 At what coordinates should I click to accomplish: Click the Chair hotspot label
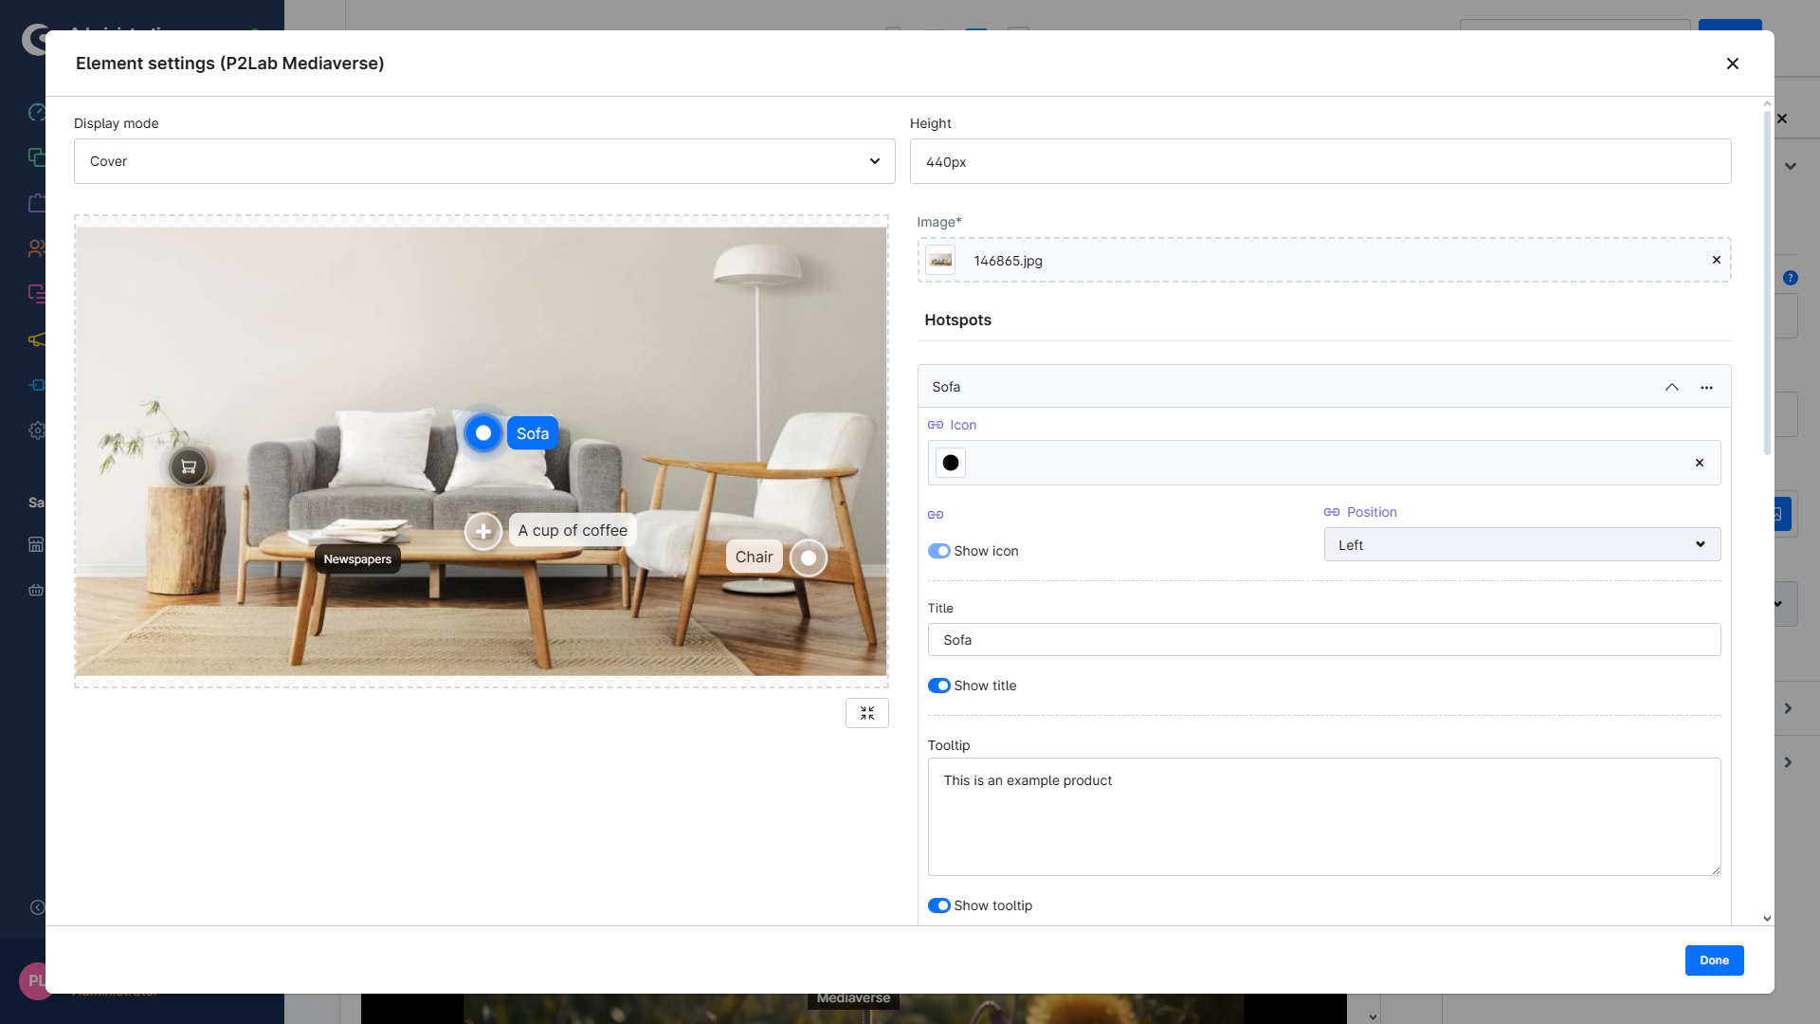coord(755,557)
